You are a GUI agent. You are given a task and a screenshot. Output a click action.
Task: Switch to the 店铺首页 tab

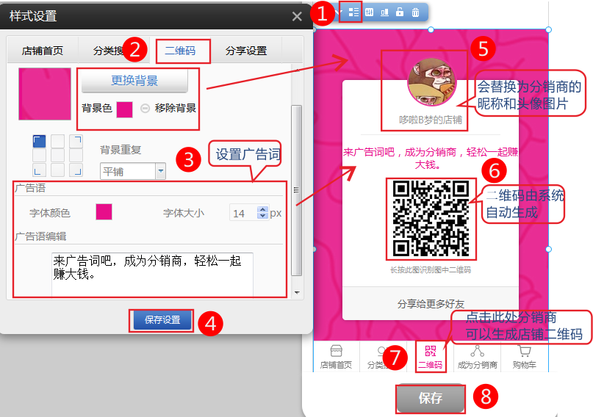[43, 51]
